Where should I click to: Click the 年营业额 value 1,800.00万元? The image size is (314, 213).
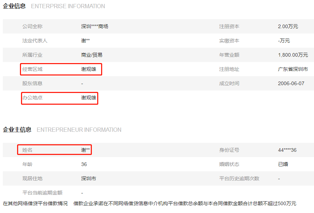(293, 55)
